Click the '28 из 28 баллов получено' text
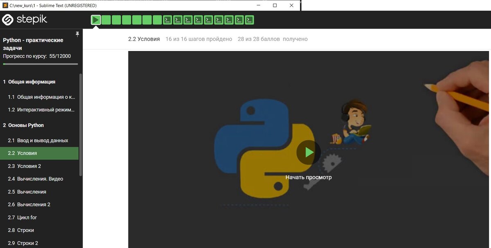Screen dimensions: 491x248 (273, 39)
